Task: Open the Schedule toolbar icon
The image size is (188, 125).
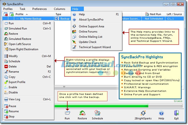Action: [97, 113]
